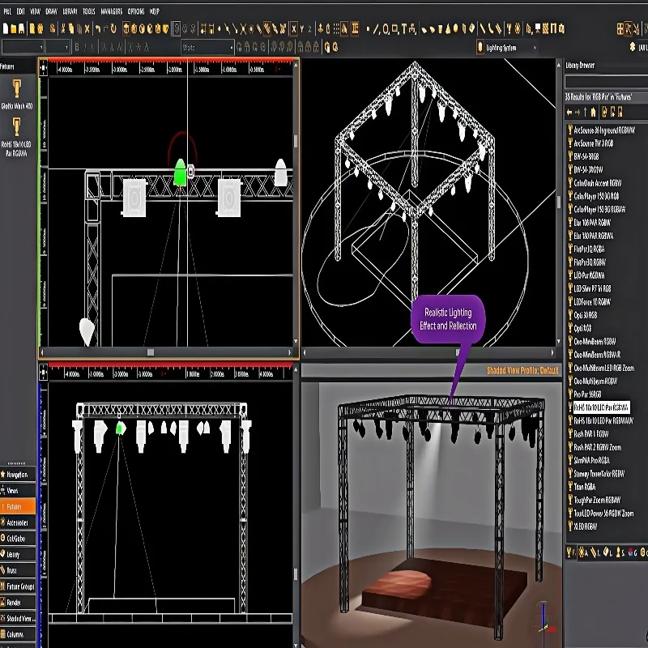Open the File menu
This screenshot has height=648, width=648.
coord(7,11)
